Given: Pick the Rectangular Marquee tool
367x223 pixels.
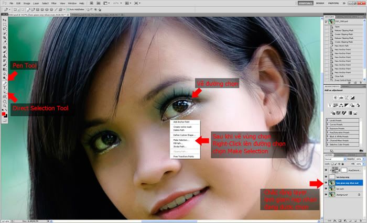Looking at the screenshot, I should (4, 25).
